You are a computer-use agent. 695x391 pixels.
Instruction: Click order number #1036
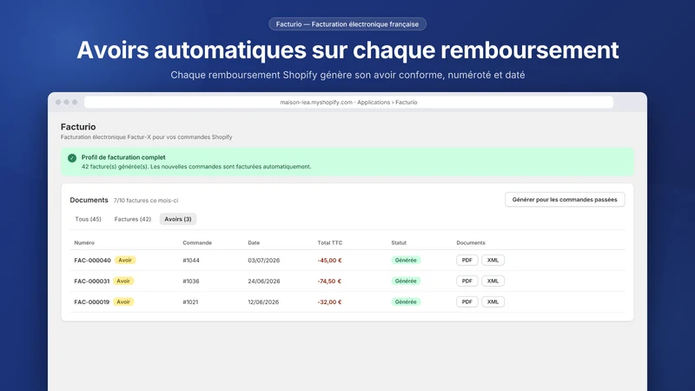tap(191, 281)
